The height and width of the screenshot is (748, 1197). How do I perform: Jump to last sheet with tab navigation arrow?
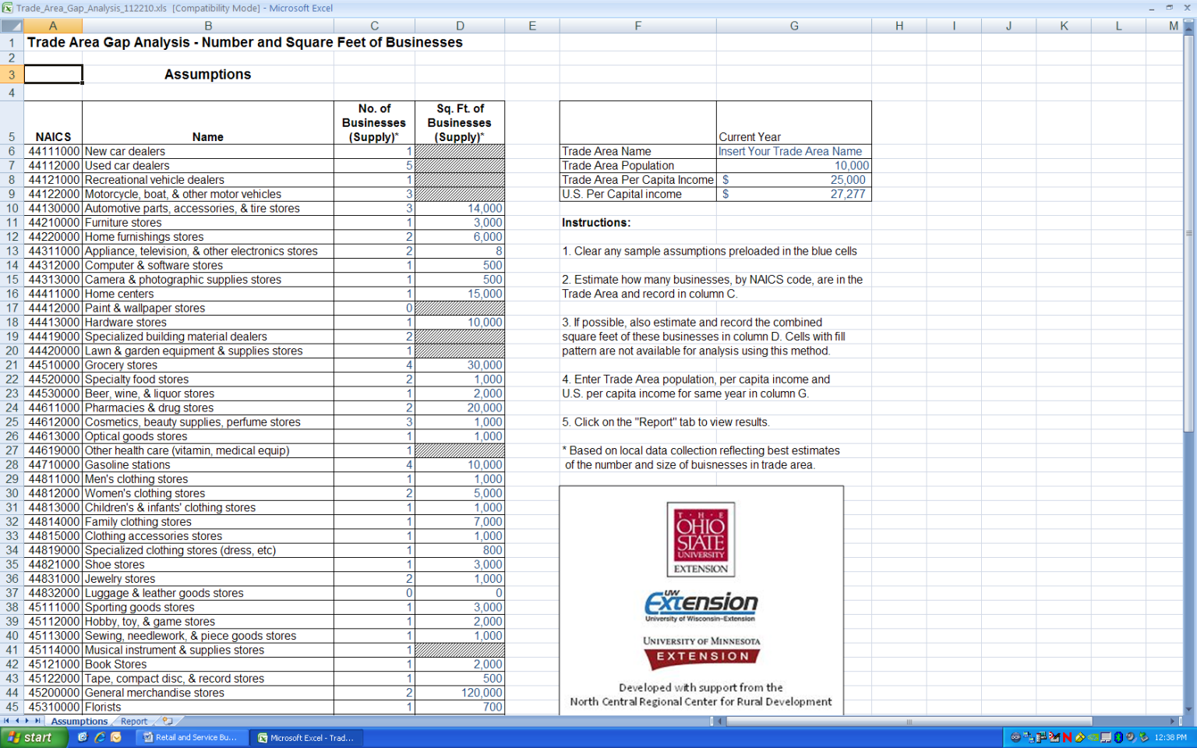37,722
